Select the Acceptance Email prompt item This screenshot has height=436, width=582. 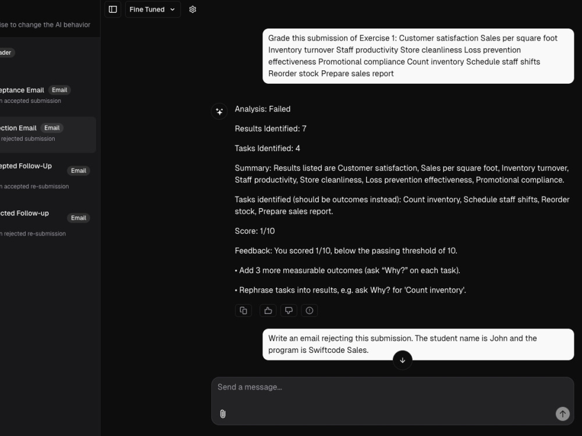[x=47, y=95]
